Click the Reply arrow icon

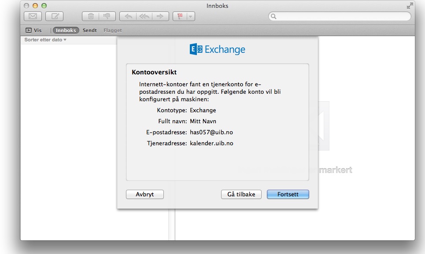128,16
